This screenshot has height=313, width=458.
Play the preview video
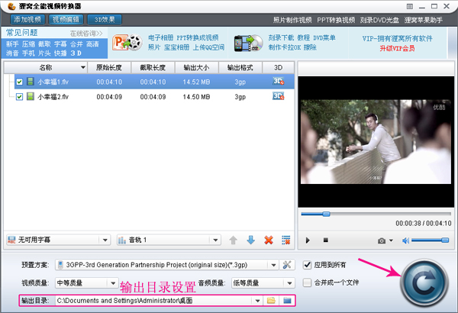click(x=308, y=240)
